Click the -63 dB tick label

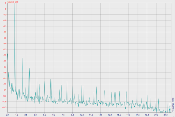5,61
